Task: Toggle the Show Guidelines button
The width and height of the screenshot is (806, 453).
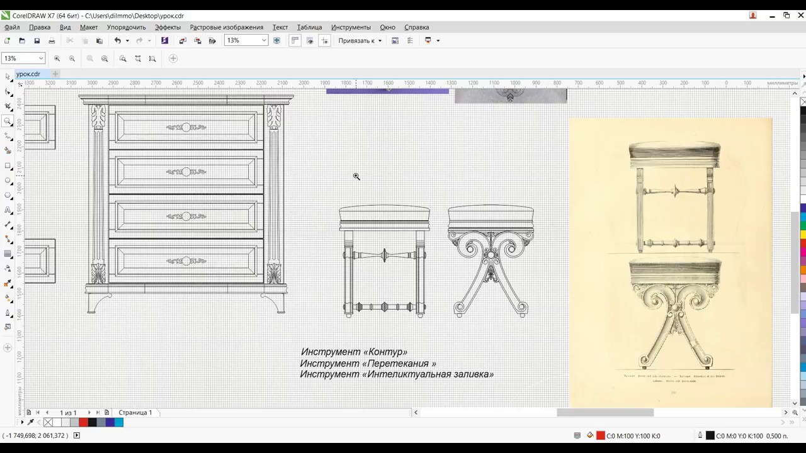Action: (x=325, y=40)
